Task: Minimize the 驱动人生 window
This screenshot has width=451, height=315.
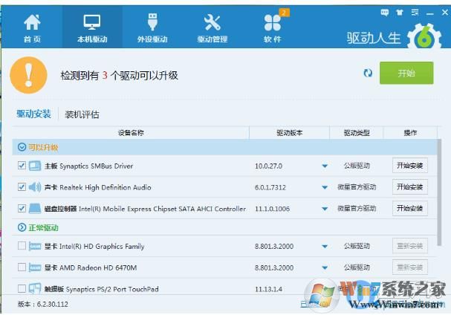Action: pos(430,13)
